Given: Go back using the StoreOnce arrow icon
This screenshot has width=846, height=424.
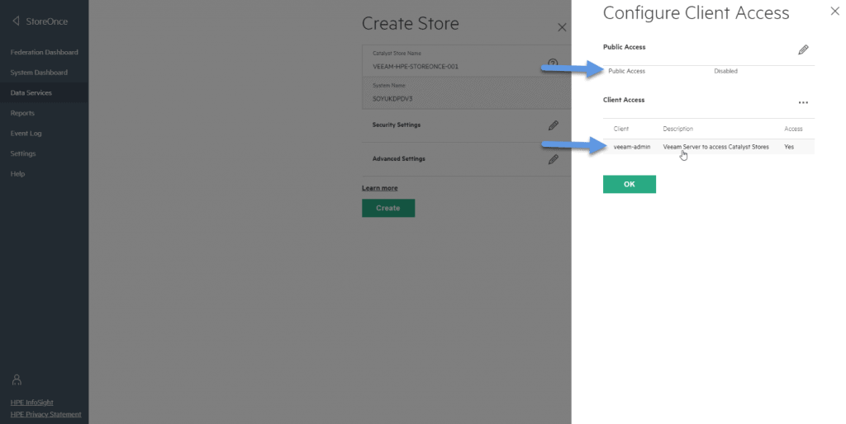Looking at the screenshot, I should pos(16,21).
